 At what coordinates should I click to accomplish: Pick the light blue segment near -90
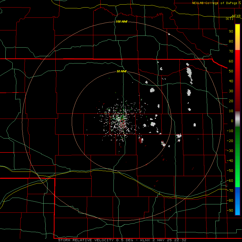[x=237, y=210]
